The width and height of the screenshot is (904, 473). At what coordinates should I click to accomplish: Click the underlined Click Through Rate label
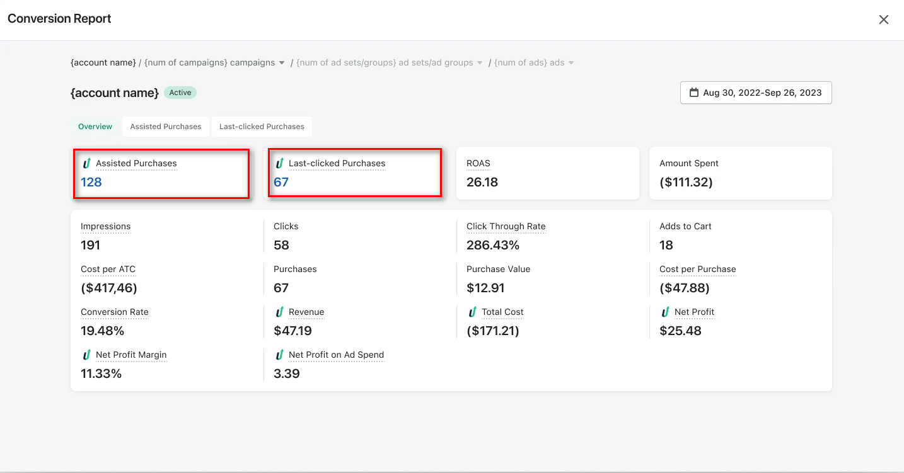coord(506,226)
